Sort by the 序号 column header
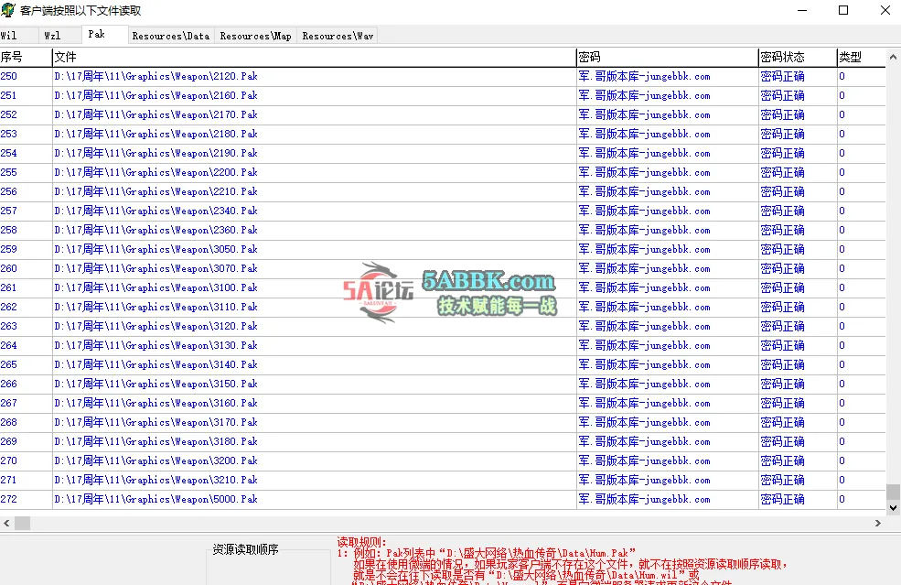This screenshot has height=585, width=901. pos(26,57)
